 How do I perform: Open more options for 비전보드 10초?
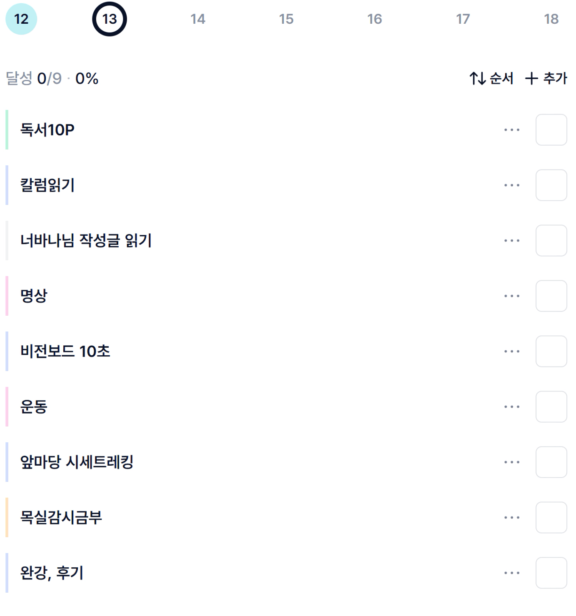(511, 352)
